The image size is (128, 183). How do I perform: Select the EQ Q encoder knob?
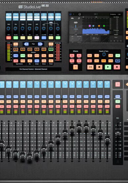[58, 28]
